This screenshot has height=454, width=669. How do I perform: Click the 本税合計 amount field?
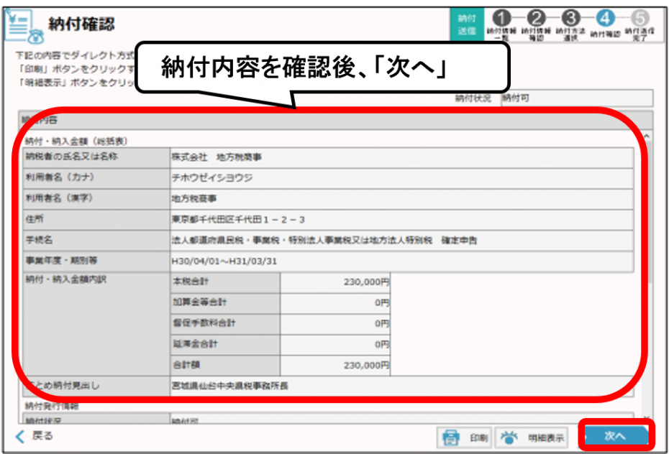(x=334, y=283)
